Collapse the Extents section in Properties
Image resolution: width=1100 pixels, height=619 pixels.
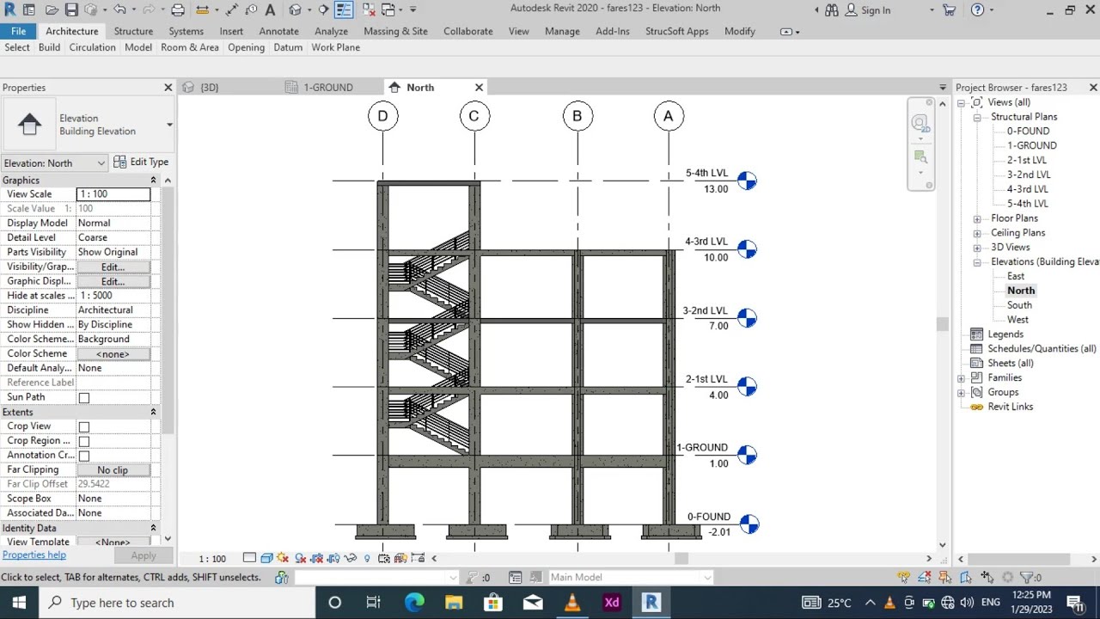(153, 412)
